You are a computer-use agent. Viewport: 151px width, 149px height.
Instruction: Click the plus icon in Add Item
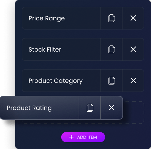point(71,137)
